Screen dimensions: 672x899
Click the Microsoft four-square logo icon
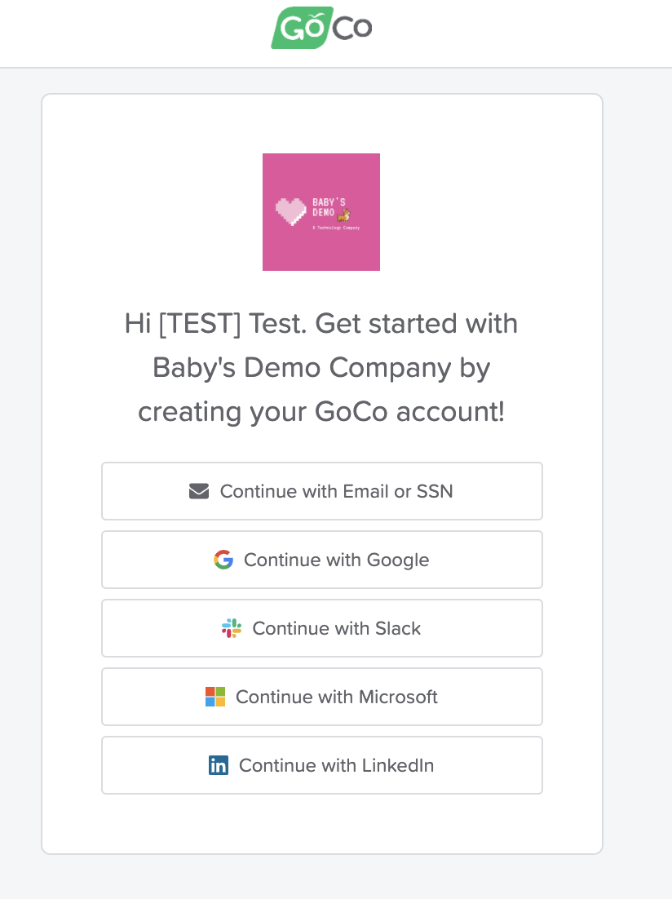(215, 697)
